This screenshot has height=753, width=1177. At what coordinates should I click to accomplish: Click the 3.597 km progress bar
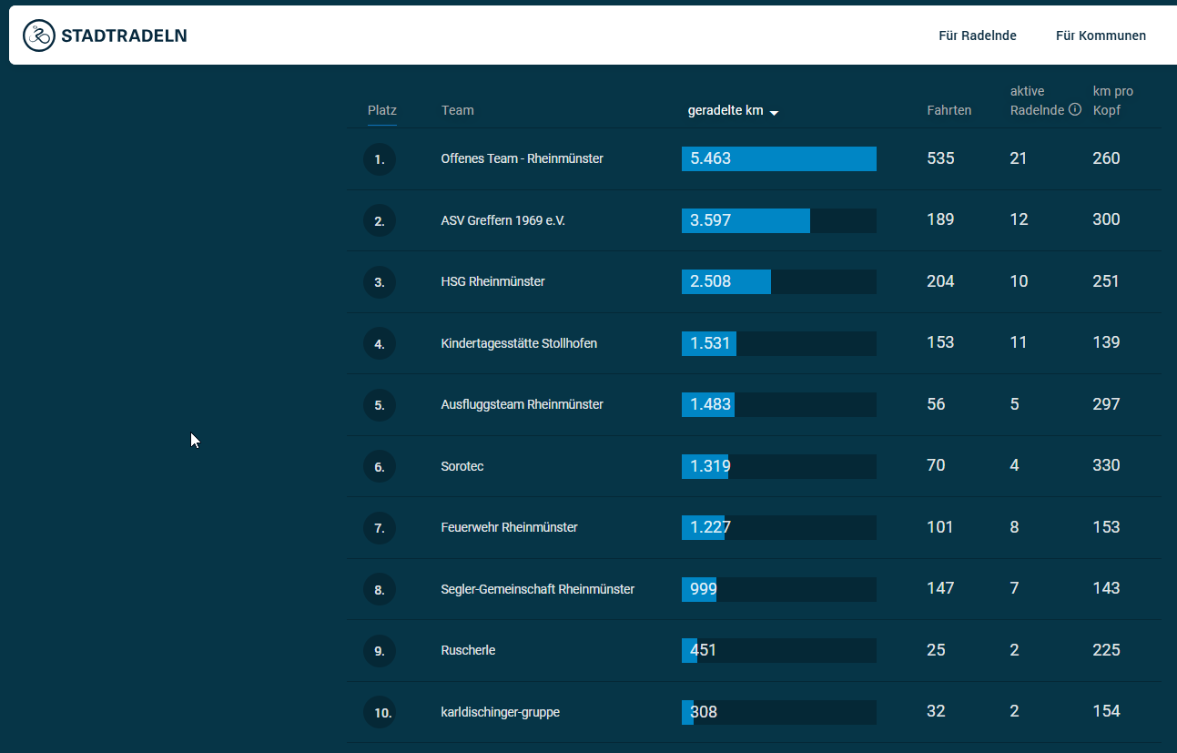pyautogui.click(x=778, y=220)
